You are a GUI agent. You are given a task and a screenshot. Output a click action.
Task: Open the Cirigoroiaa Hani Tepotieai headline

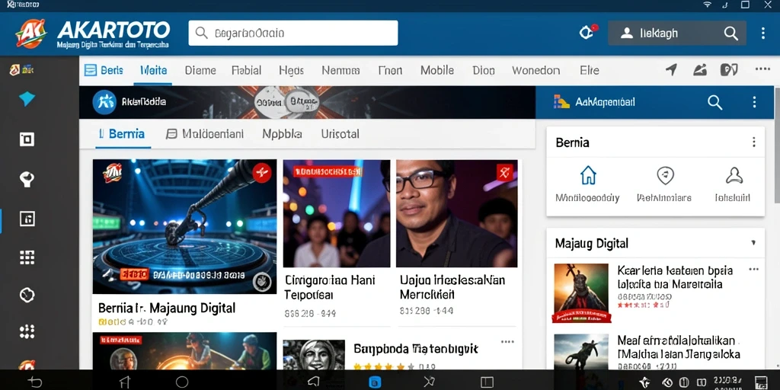[x=331, y=287]
